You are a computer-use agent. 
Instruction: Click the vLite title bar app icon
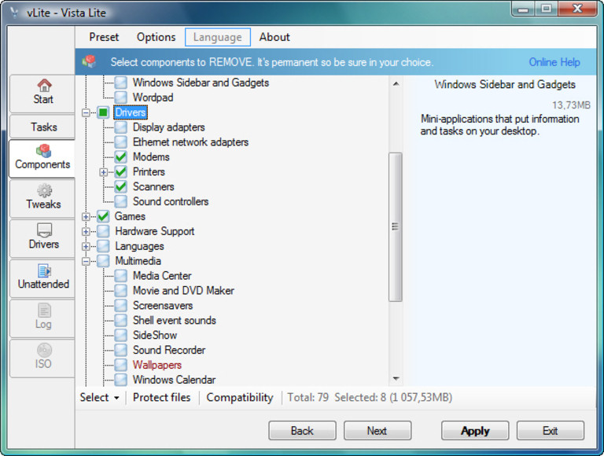pos(15,13)
